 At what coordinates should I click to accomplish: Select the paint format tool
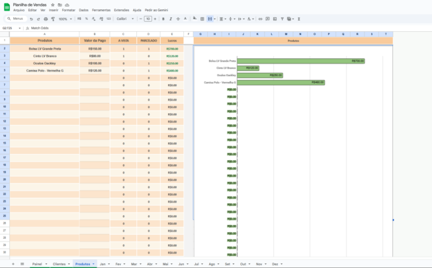point(53,19)
